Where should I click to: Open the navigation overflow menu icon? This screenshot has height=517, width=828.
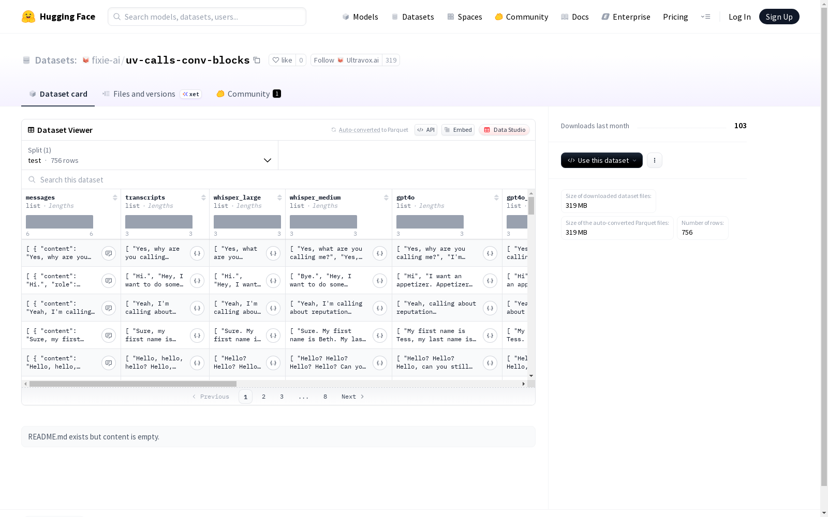click(x=705, y=17)
